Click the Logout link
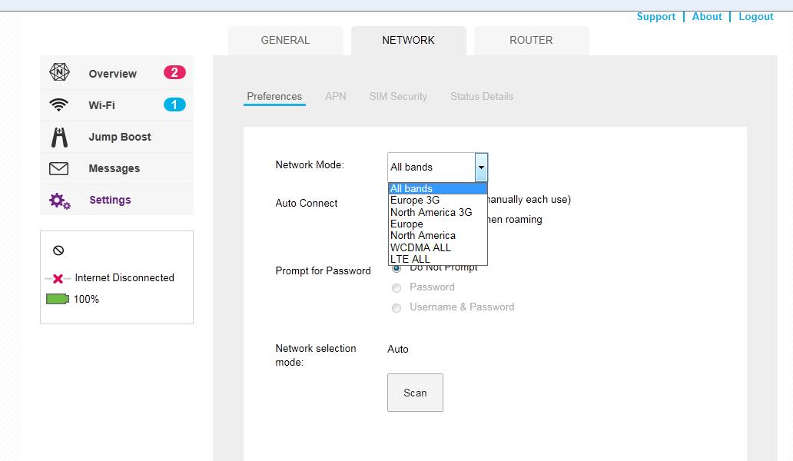This screenshot has height=461, width=793. [x=755, y=17]
